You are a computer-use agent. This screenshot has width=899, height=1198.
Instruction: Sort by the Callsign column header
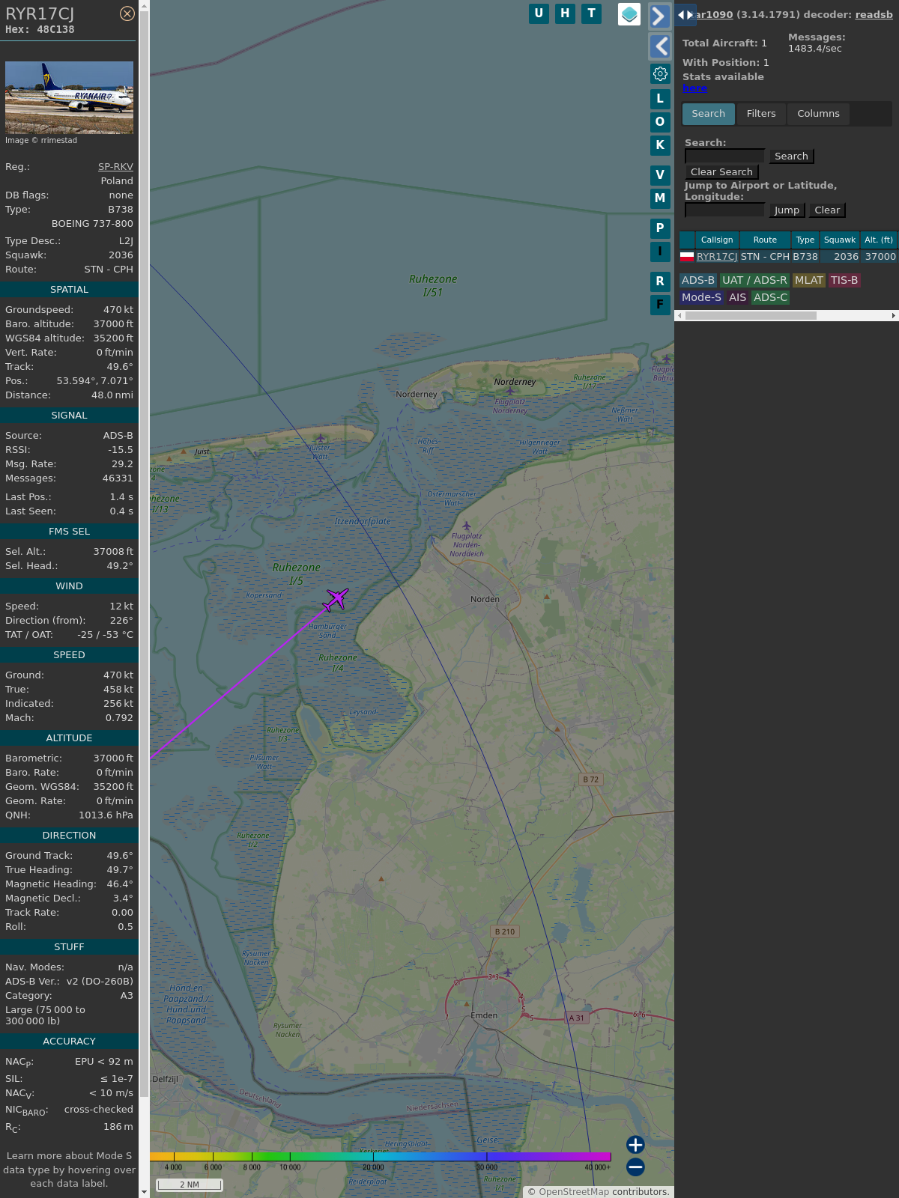pos(717,240)
